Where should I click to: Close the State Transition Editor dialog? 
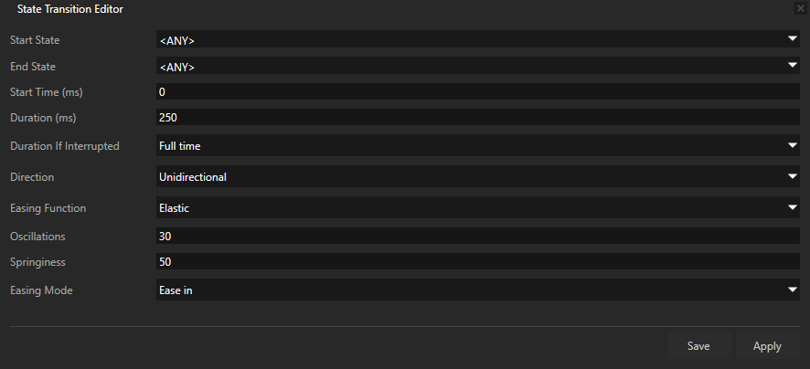(x=801, y=8)
